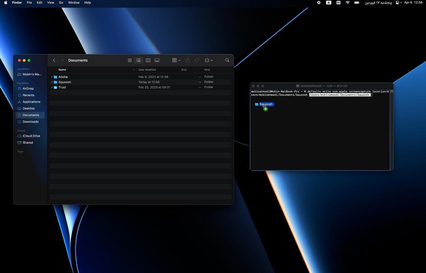Open the Window menu
This screenshot has width=426, height=273.
[74, 3]
